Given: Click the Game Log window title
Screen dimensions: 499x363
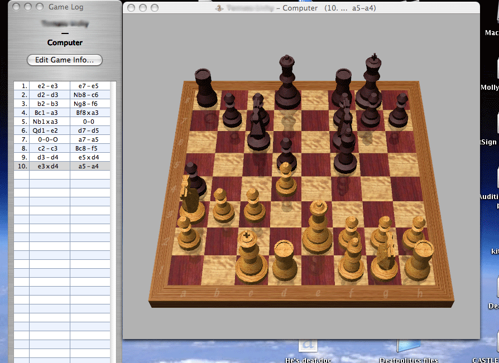Looking at the screenshot, I should pos(66,7).
